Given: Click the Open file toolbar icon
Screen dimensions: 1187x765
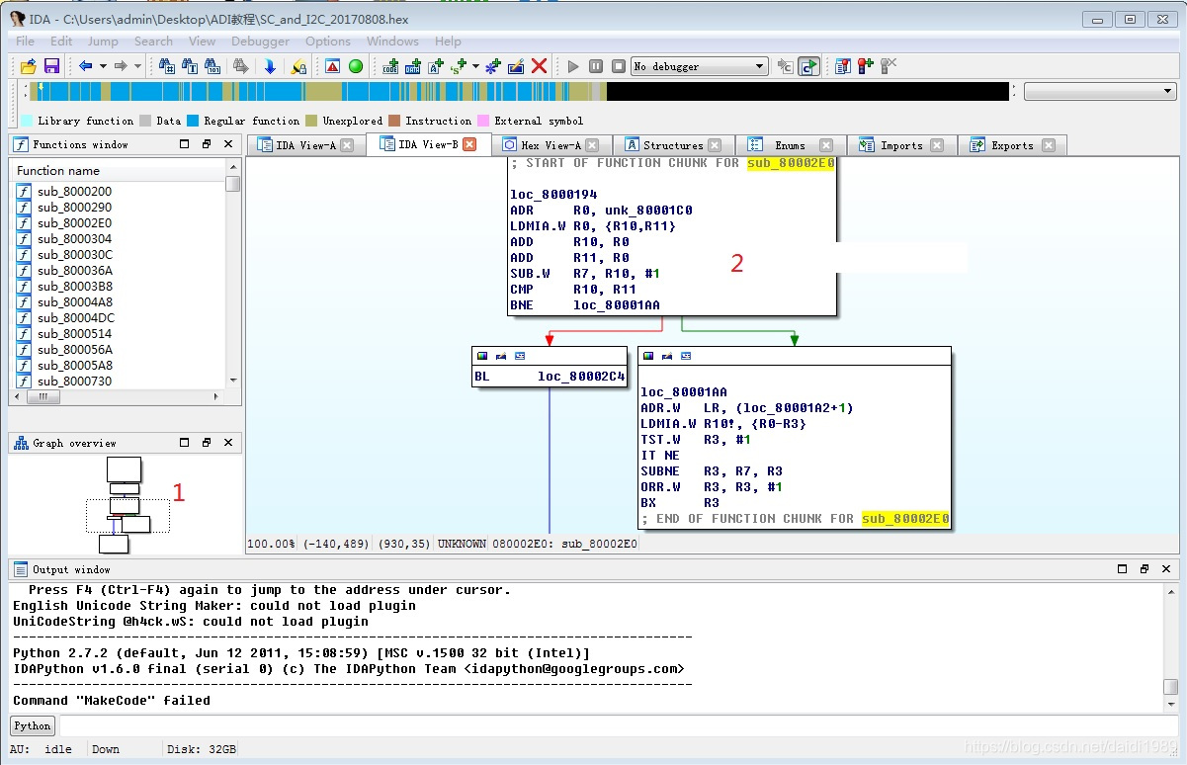Looking at the screenshot, I should click(x=28, y=66).
